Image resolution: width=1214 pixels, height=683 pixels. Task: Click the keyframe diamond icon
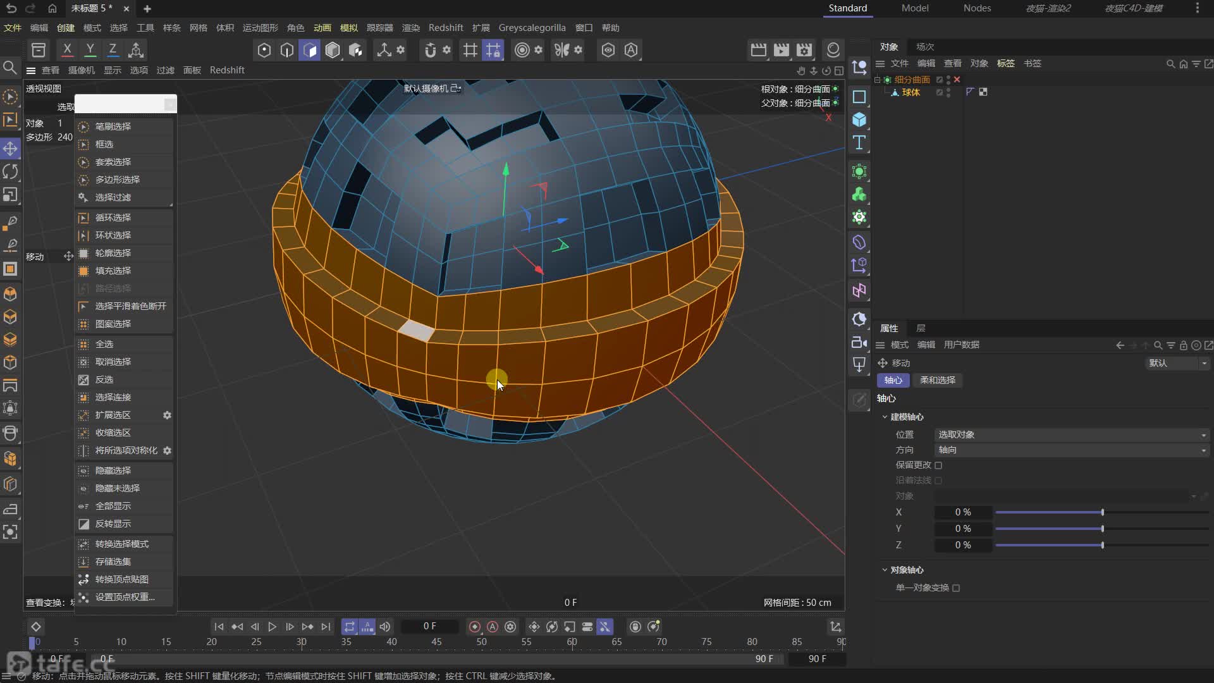(36, 627)
